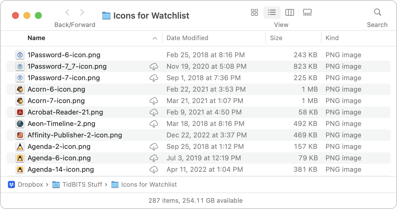Sort files by Date Modified
This screenshot has height=209, width=397.
(x=187, y=38)
